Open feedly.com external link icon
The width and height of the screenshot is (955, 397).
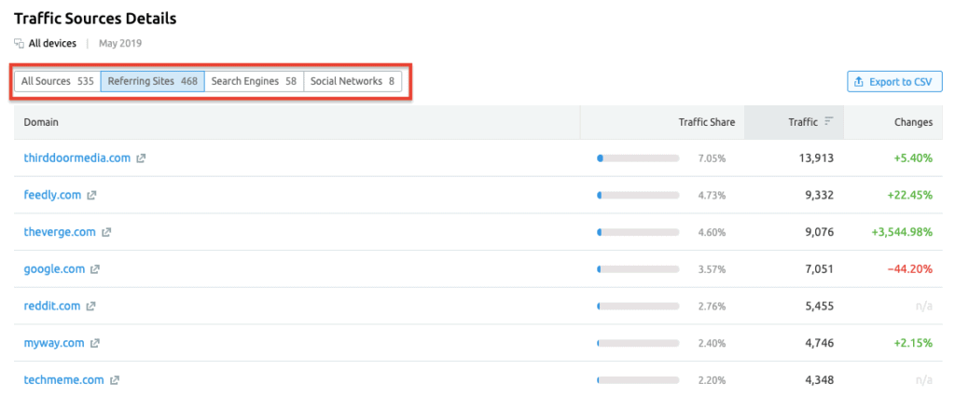pos(91,196)
